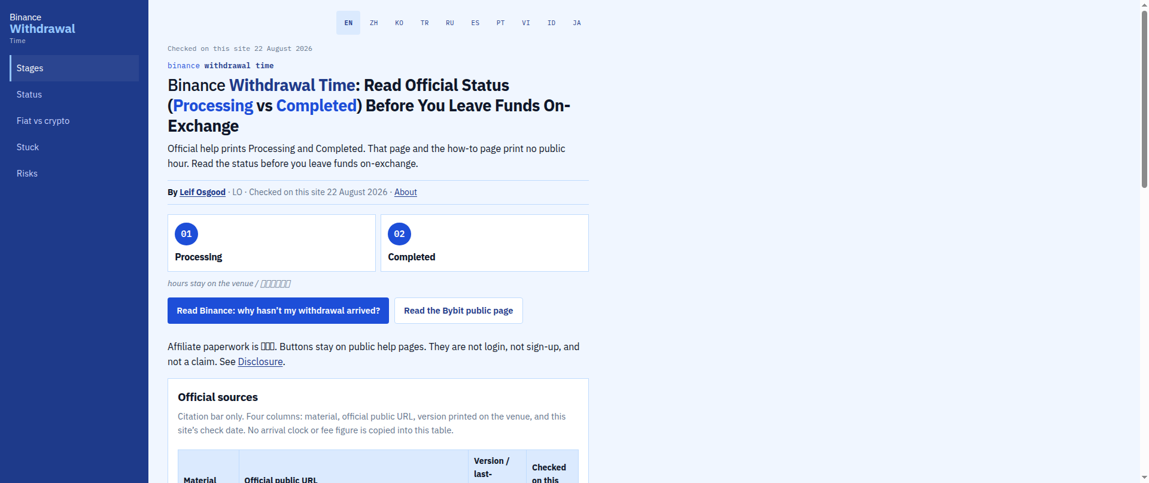Switch language to EN
This screenshot has width=1149, height=483.
(x=348, y=23)
